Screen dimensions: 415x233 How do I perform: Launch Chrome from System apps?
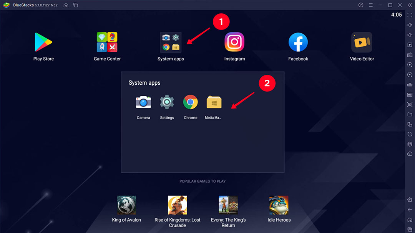[190, 102]
